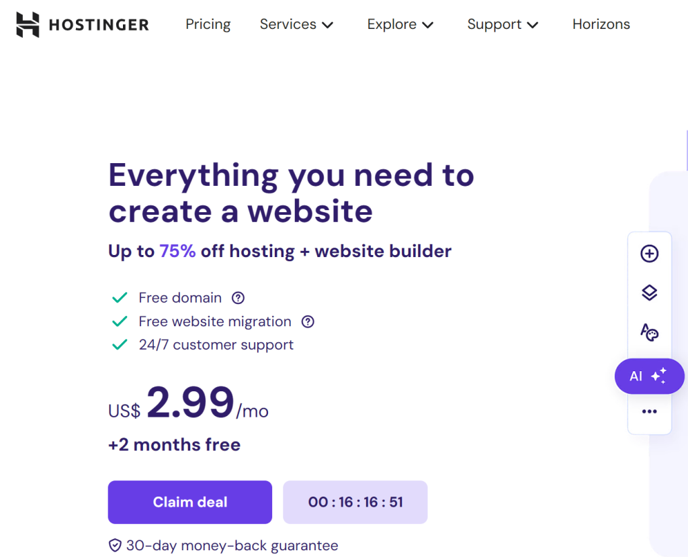The image size is (688, 557).
Task: Open the layers icon in sidebar
Action: [x=650, y=293]
